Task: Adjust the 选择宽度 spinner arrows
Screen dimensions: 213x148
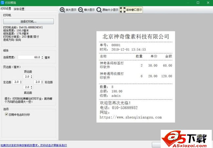Action: coord(42,57)
